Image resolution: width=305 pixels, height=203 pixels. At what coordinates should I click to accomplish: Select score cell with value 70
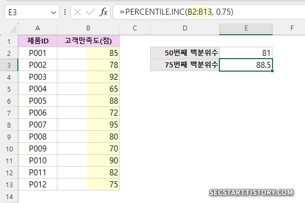[88, 149]
